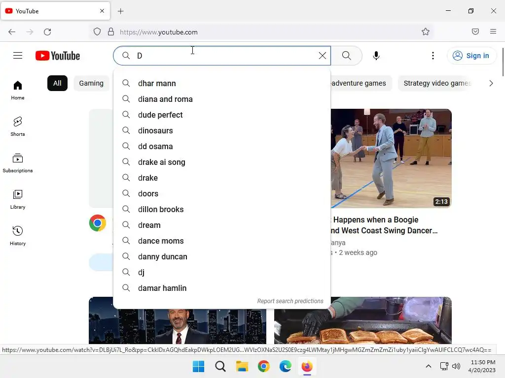Viewport: 505px width, 378px height.
Task: Open volume control in system tray
Action: 456,366
